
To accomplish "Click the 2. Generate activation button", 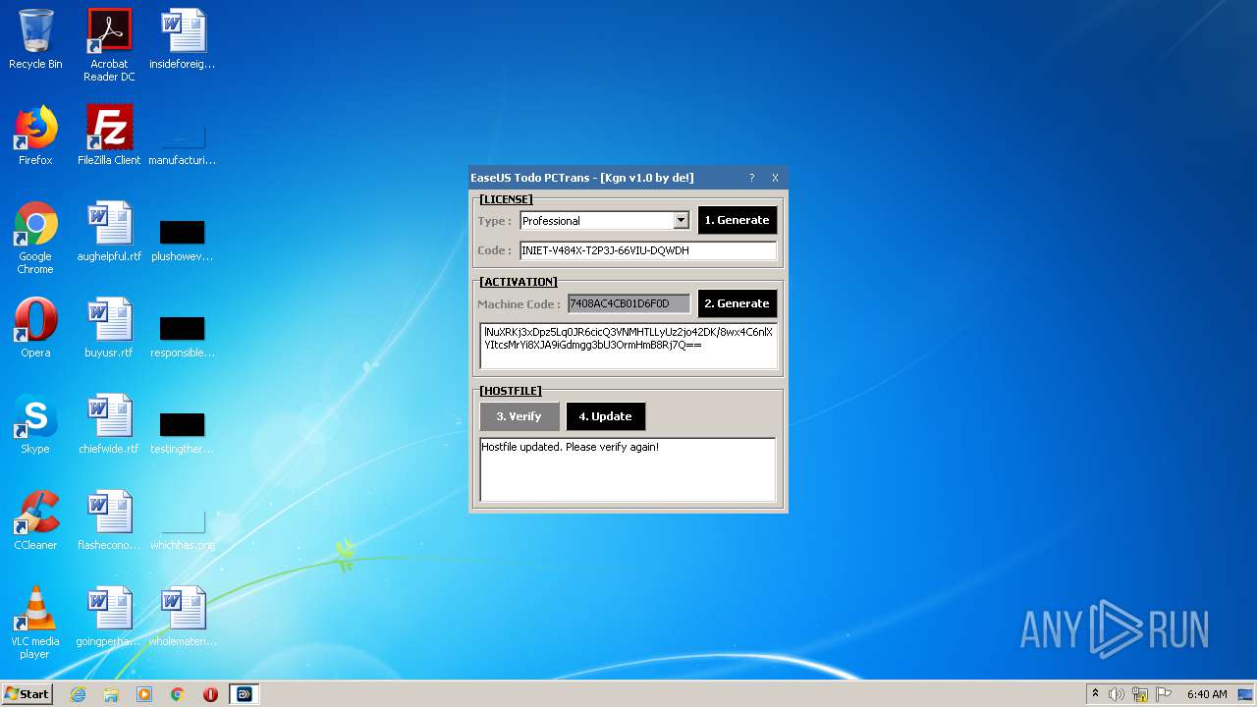I will click(x=737, y=303).
